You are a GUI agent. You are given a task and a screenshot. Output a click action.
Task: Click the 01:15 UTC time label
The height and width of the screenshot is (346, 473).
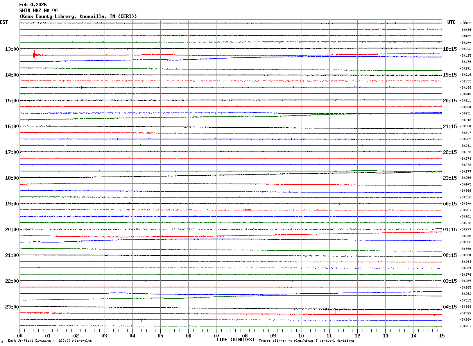point(450,230)
